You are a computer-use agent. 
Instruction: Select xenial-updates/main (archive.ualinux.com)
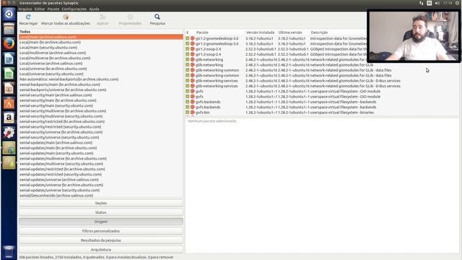101,143
